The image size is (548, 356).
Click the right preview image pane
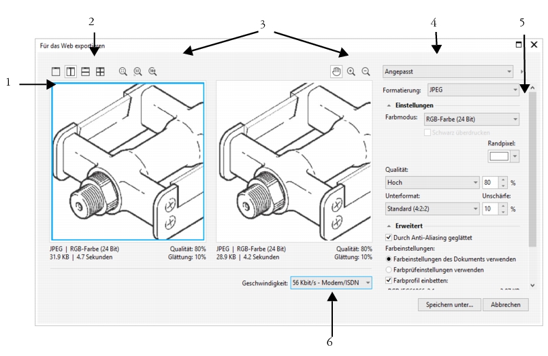(x=294, y=161)
